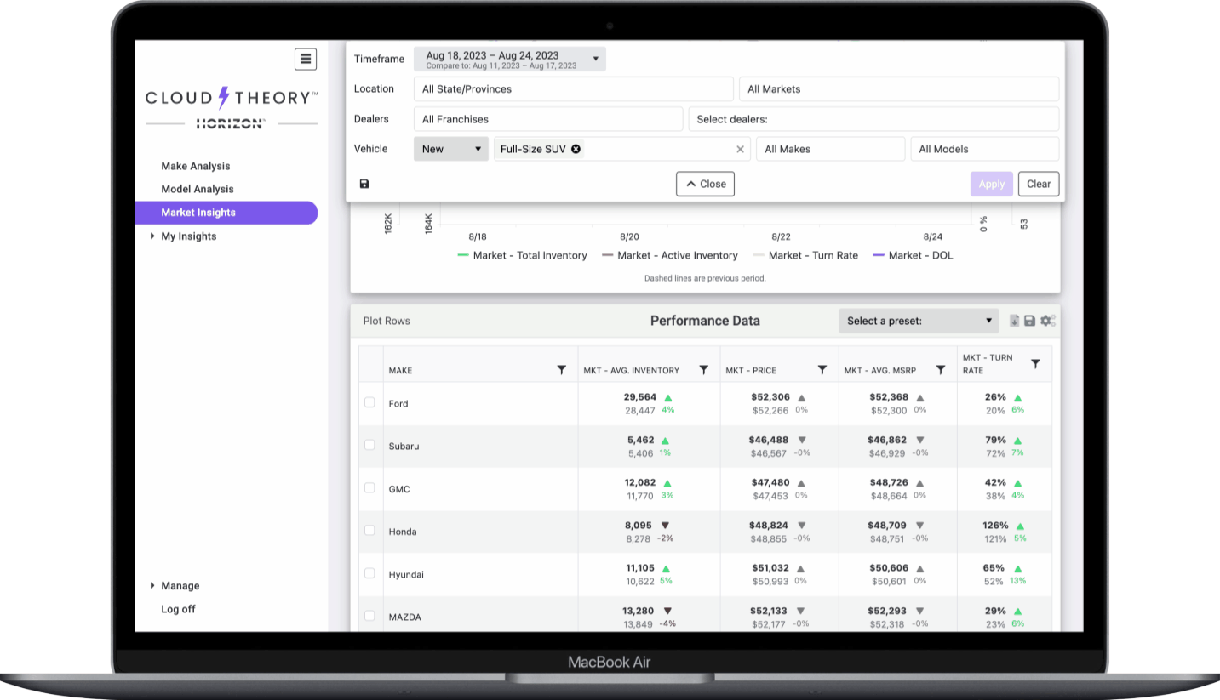Click MAZDA inventory down arrow
Screen dimensions: 1220x700
tap(667, 611)
